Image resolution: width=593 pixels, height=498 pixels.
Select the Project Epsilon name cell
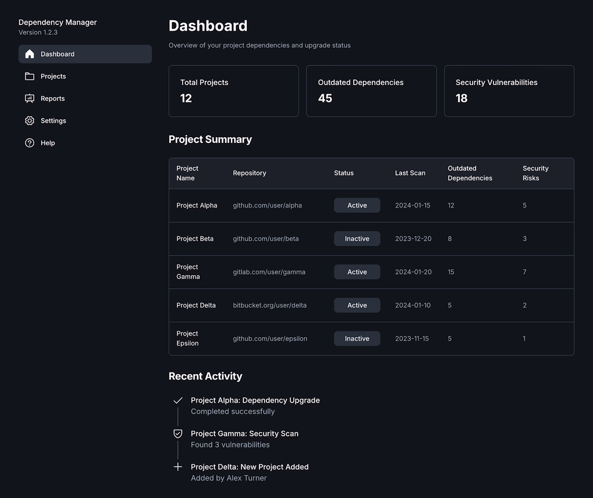[188, 338]
